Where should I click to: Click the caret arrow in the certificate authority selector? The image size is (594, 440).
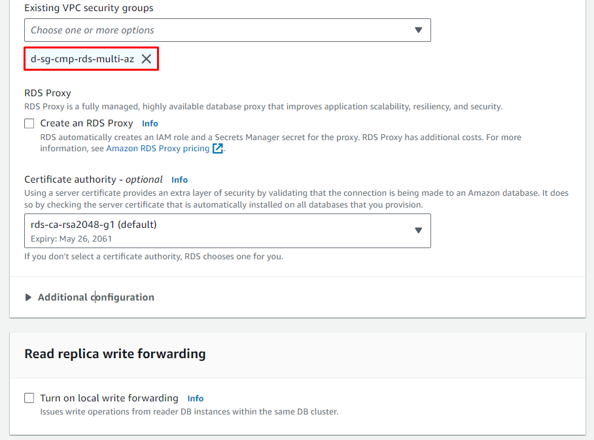pos(419,230)
